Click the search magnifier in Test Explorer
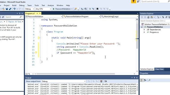Viewport: 170px width, 95px height. pos(21,17)
